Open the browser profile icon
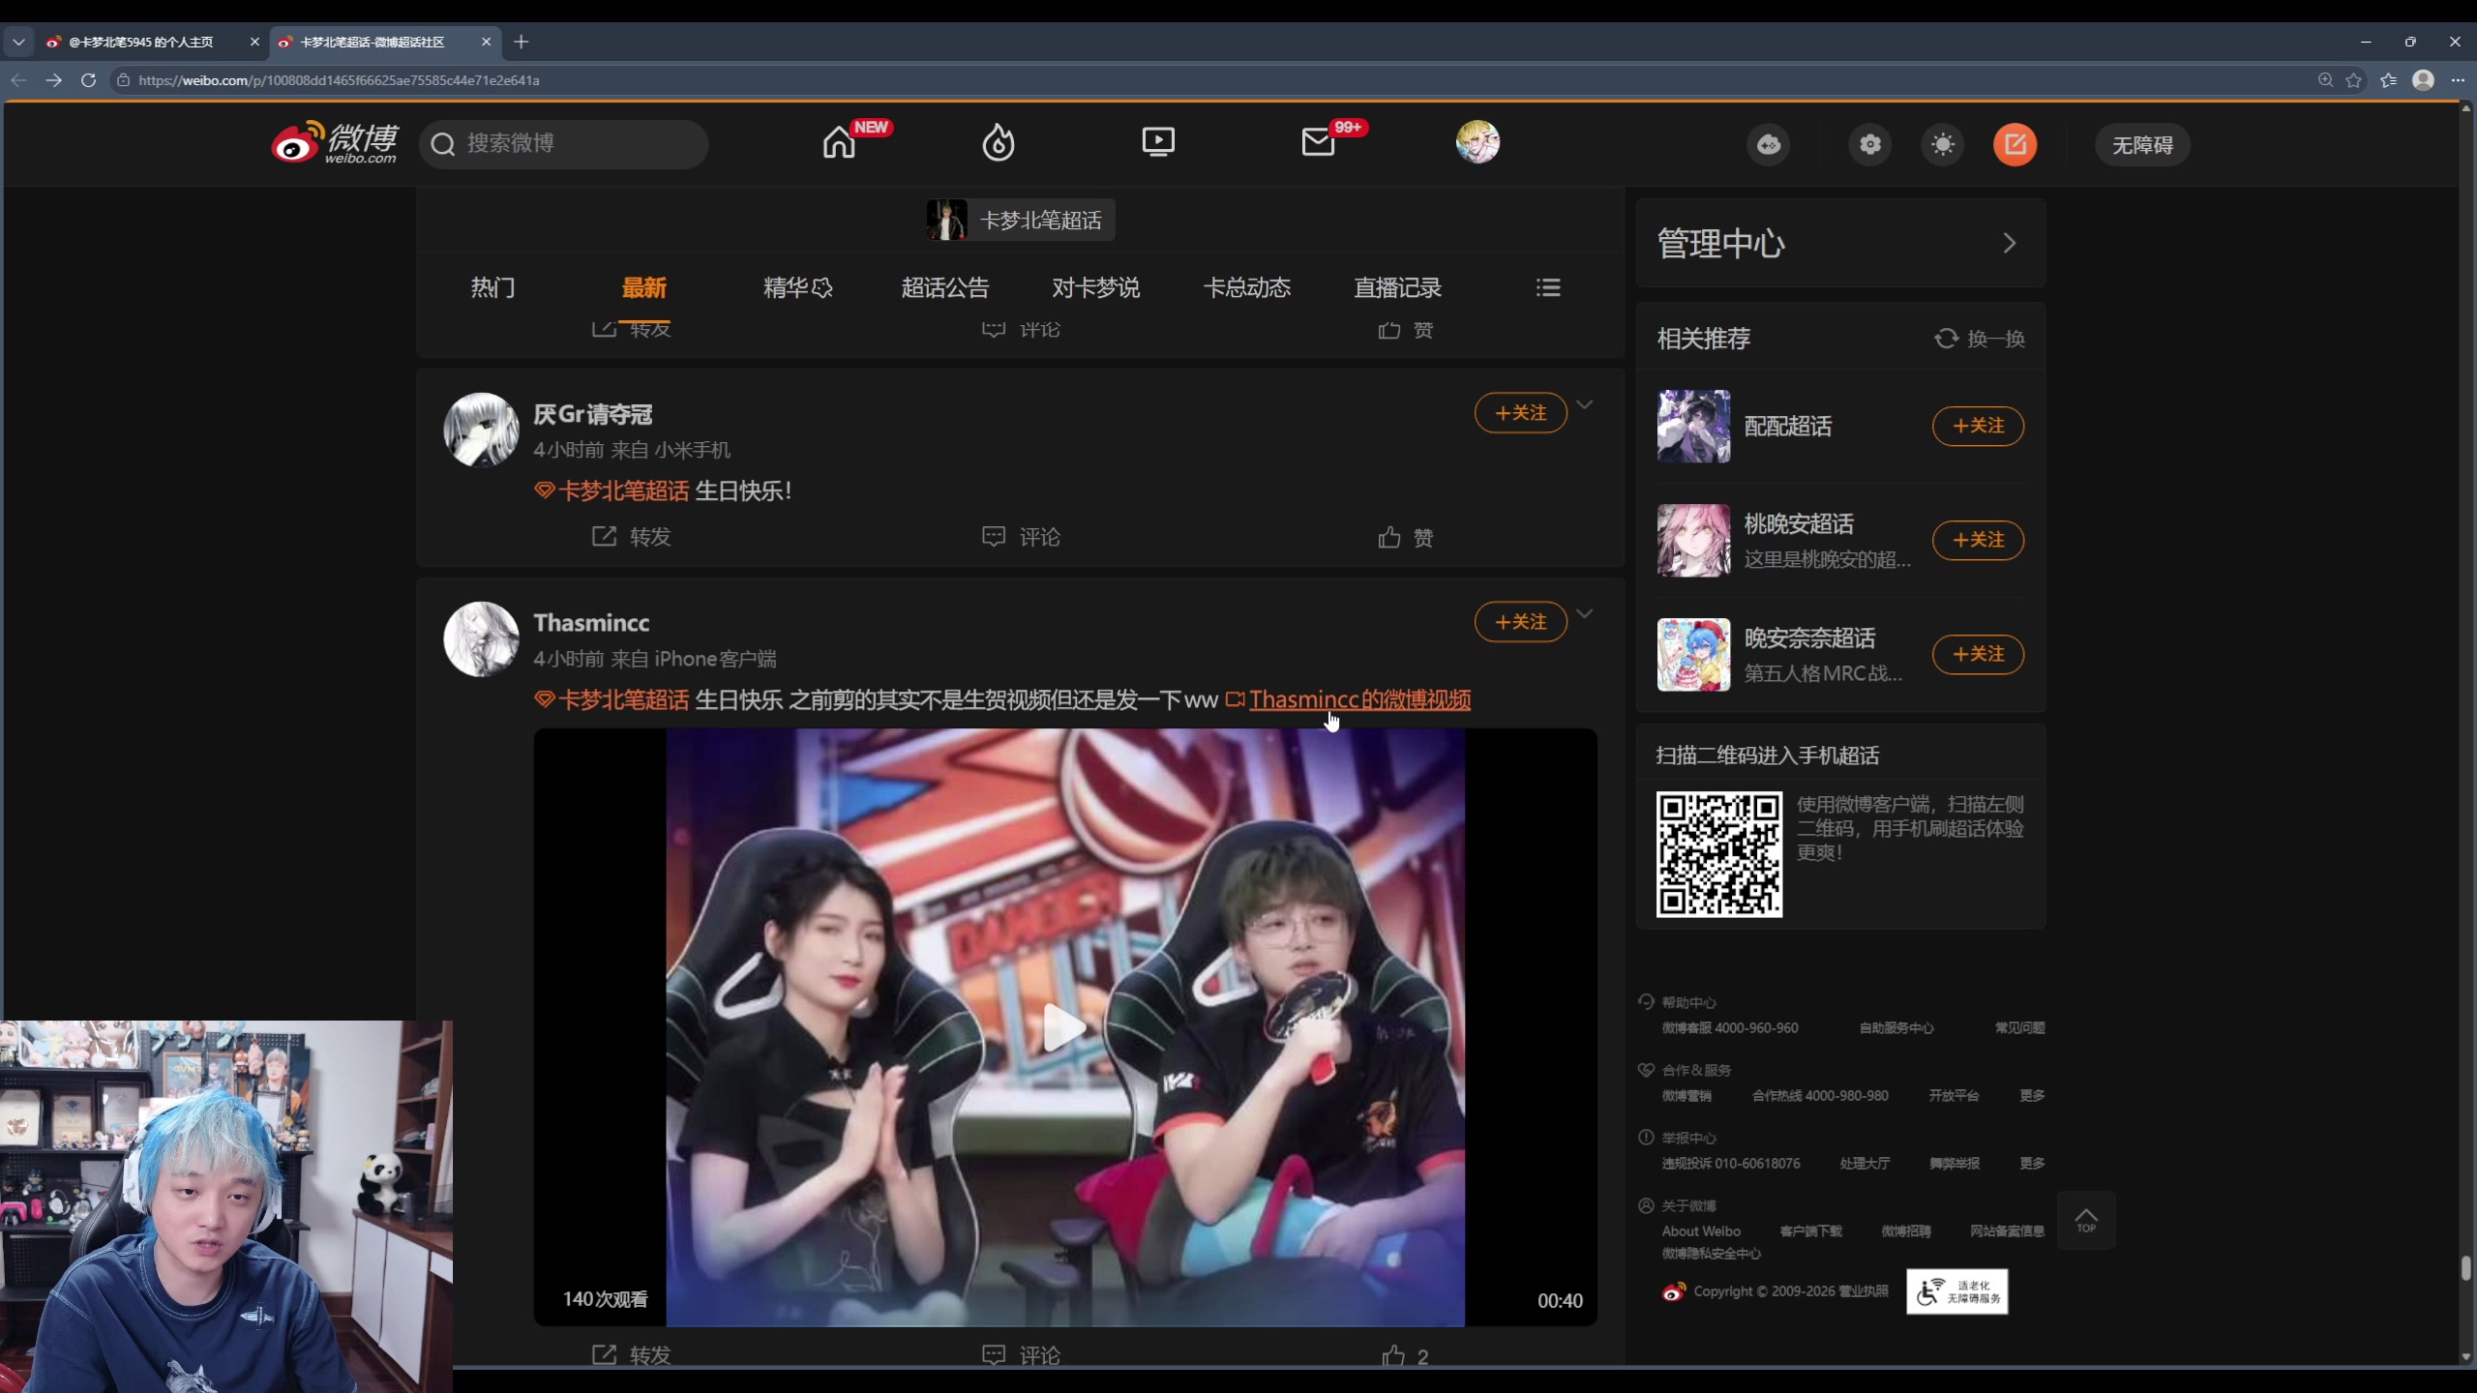This screenshot has height=1393, width=2477. tap(2423, 80)
